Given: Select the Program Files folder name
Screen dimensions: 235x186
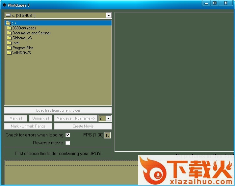Looking at the screenshot, I should click(x=23, y=48).
